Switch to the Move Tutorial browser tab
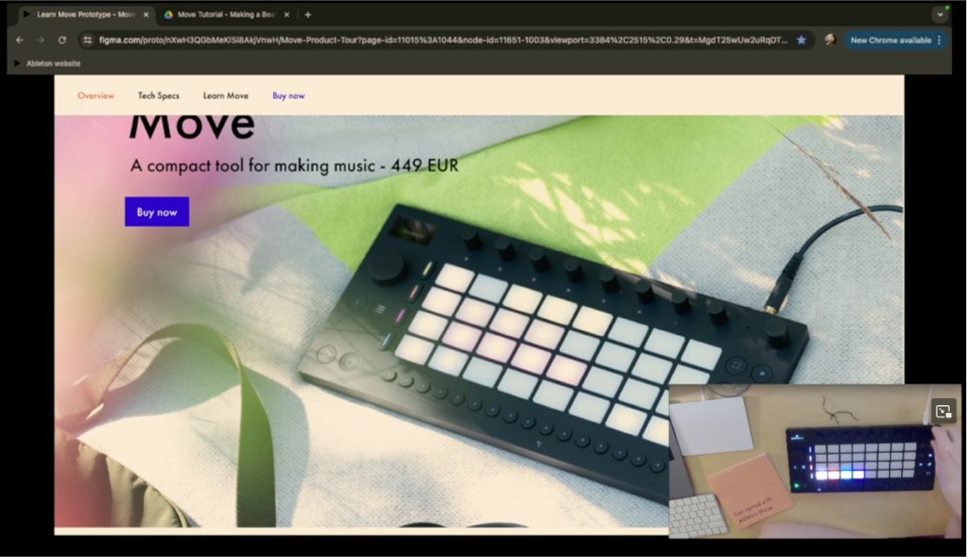 225,15
